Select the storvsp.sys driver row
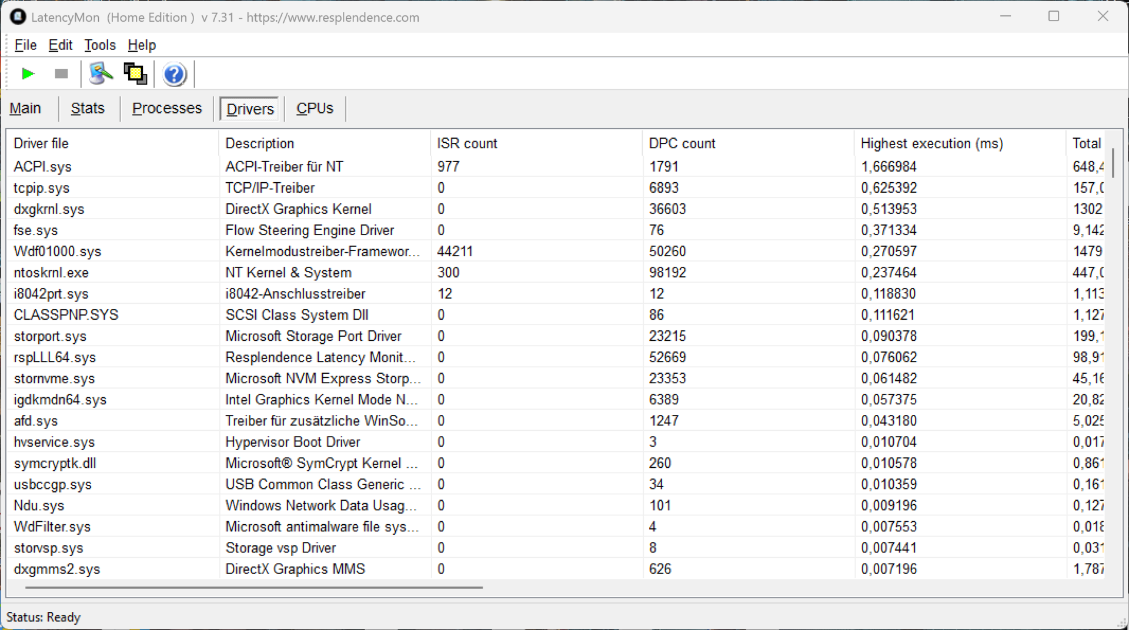The width and height of the screenshot is (1129, 630). (556, 548)
